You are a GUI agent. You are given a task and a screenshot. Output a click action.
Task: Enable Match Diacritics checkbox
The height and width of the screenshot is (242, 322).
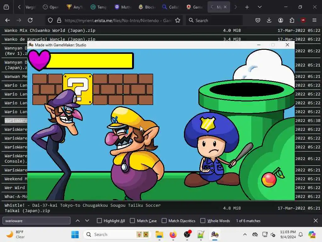[x=164, y=221]
